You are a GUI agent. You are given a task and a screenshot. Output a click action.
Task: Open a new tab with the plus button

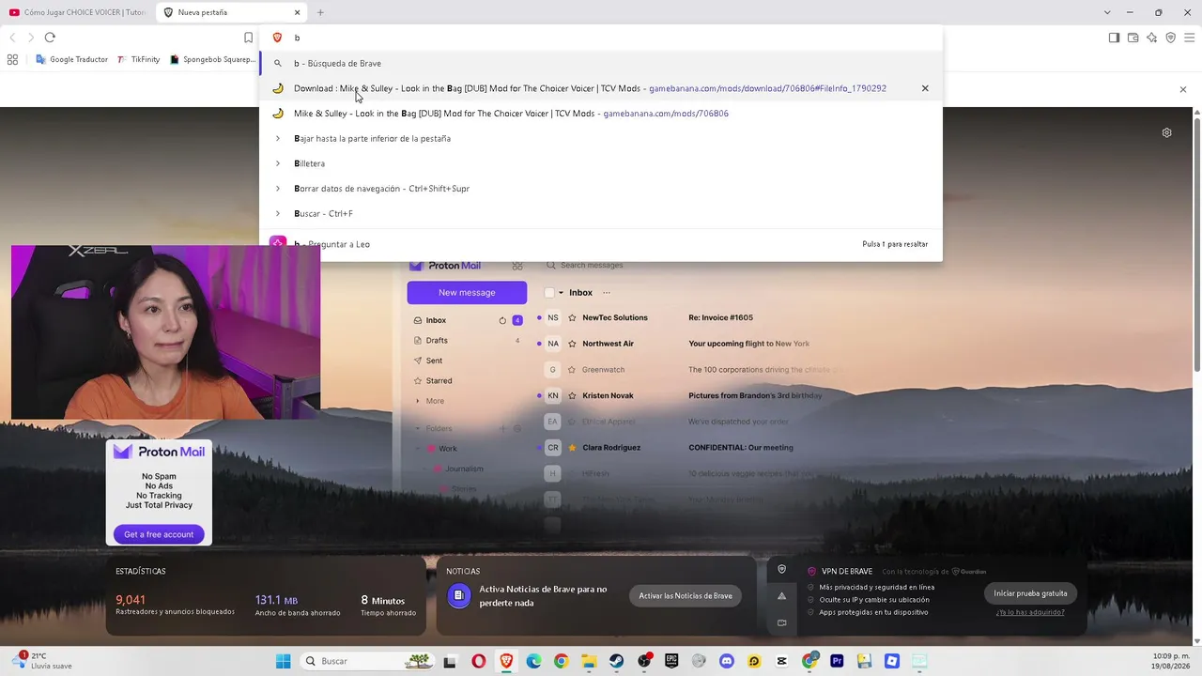click(320, 12)
